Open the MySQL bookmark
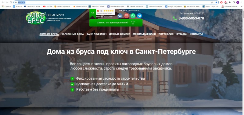 [x=211, y=6]
